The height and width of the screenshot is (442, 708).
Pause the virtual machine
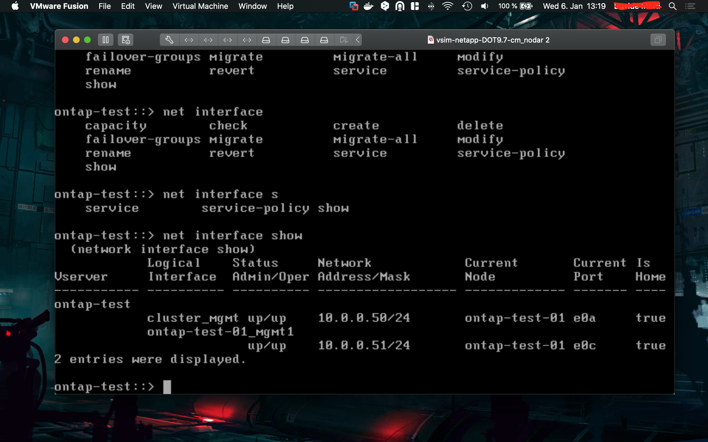tap(106, 40)
